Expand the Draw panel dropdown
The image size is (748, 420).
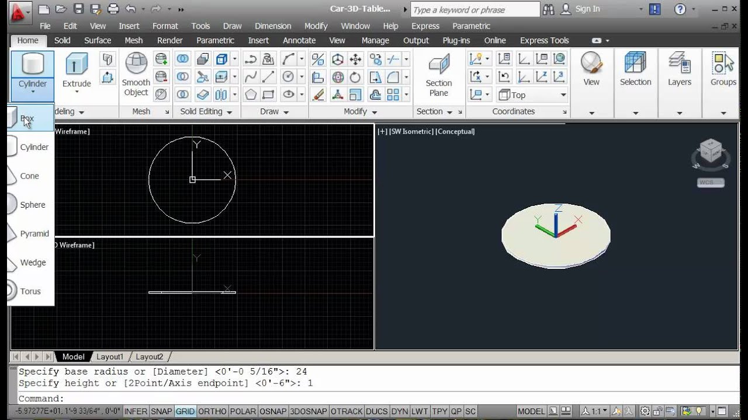[273, 111]
